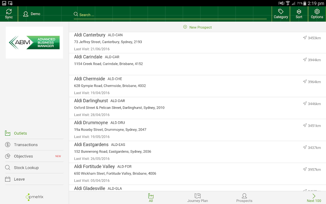This screenshot has width=326, height=204.
Task: Tap navigation arrow for Aldi Chermside
Action: [x=305, y=82]
